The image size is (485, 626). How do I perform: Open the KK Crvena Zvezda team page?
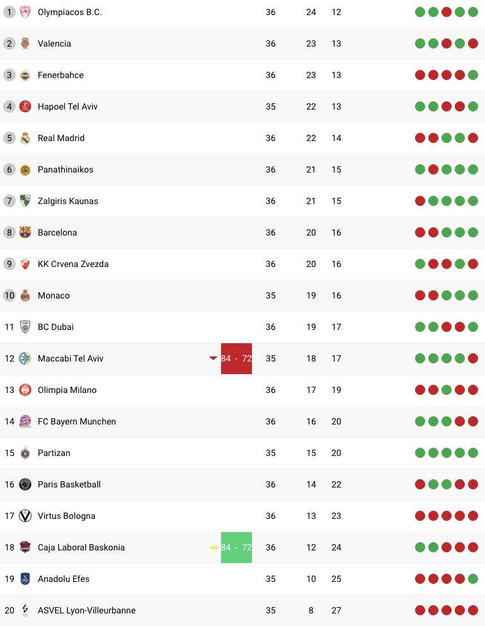coord(73,264)
